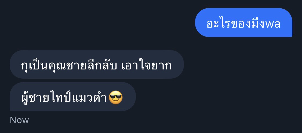Select the blue outgoing message bubble
Image resolution: width=302 pixels, height=133 pixels.
[x=244, y=23]
